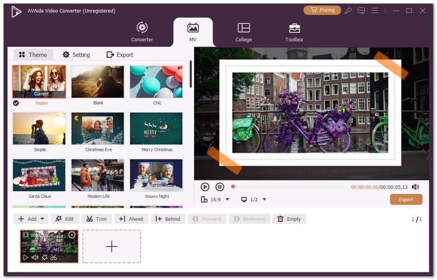Click the aspect ratio icon beside 16:9
The height and width of the screenshot is (280, 437).
[x=204, y=199]
